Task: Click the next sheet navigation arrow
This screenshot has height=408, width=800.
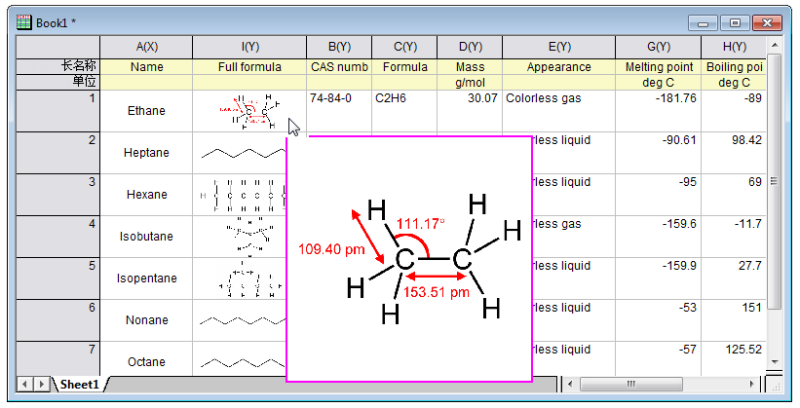Action: 42,385
